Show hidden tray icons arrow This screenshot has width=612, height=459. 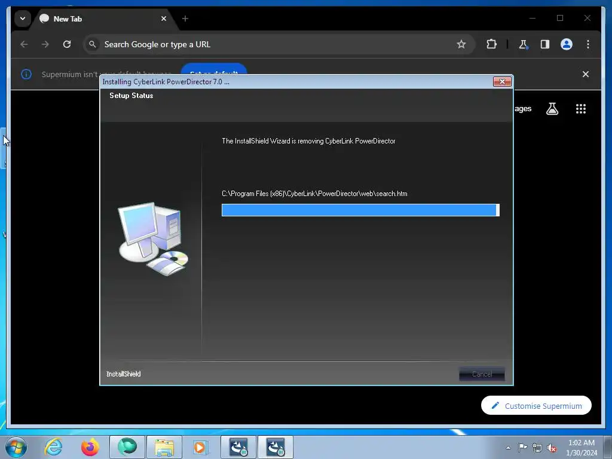[x=508, y=448]
